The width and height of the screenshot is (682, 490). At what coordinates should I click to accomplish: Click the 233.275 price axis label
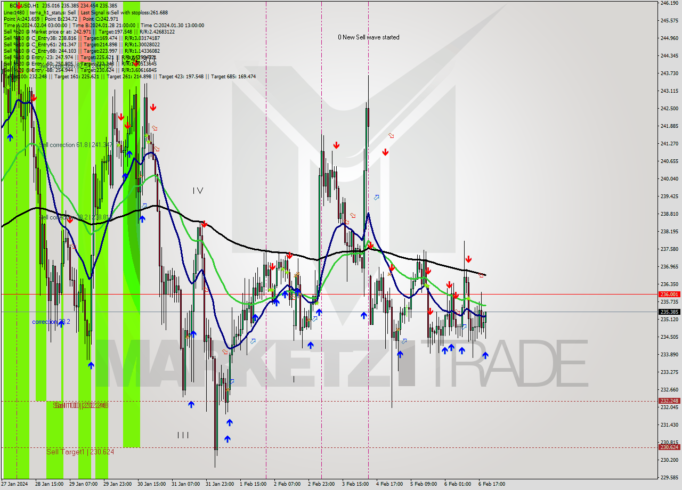pyautogui.click(x=669, y=372)
